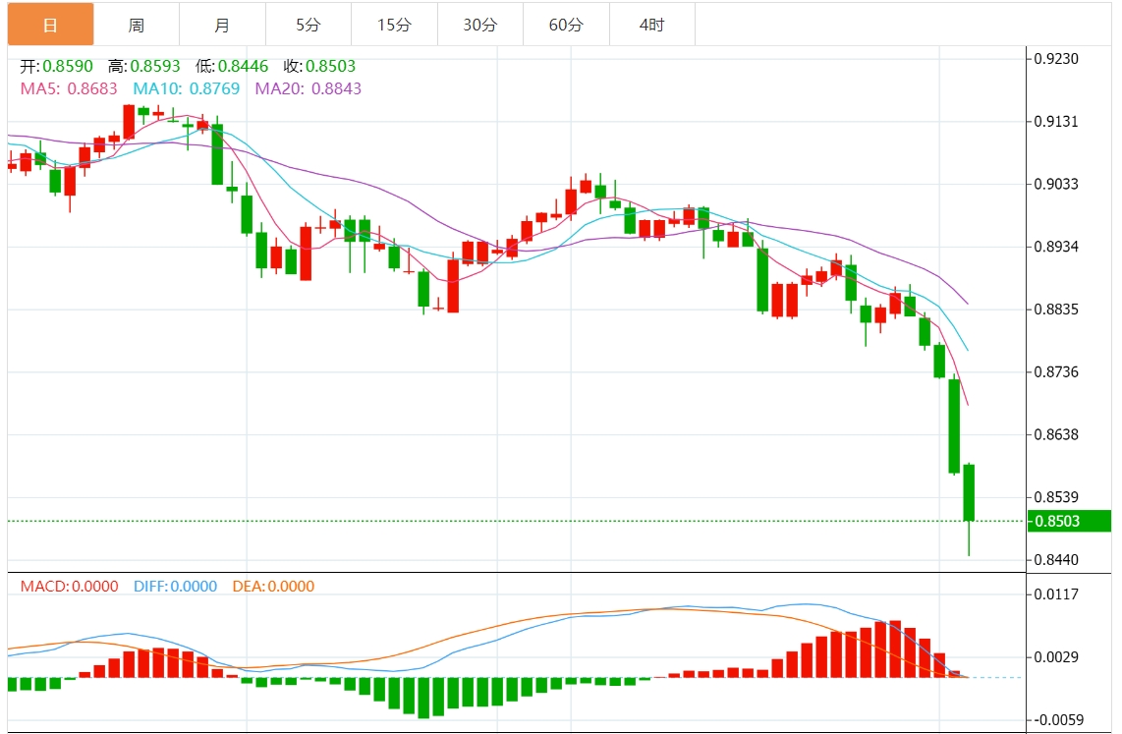Viewport: 1122px width, 734px height.
Task: Click the tallest red MACD histogram bar
Action: 895,649
